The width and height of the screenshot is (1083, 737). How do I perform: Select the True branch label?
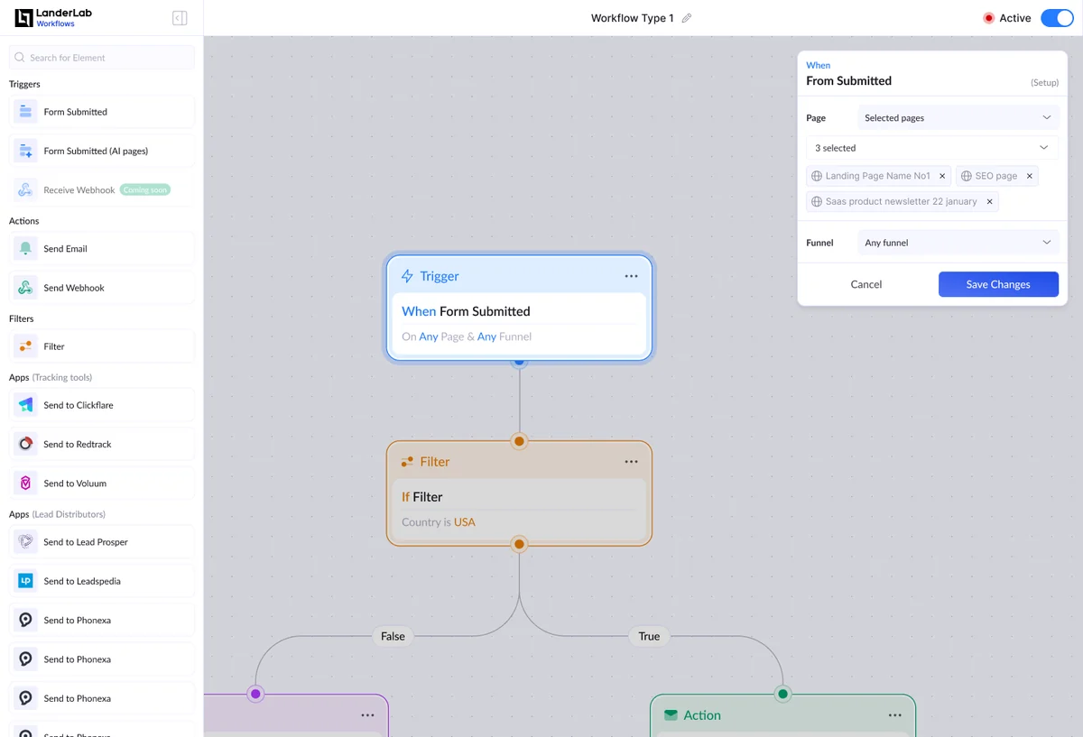point(649,636)
